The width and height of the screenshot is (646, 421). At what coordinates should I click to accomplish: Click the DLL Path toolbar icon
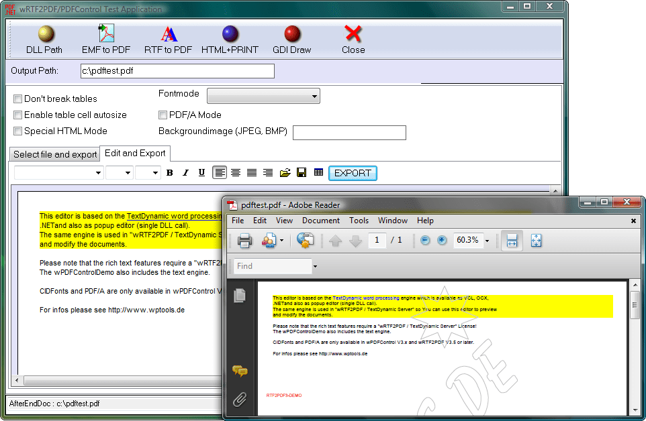(45, 34)
